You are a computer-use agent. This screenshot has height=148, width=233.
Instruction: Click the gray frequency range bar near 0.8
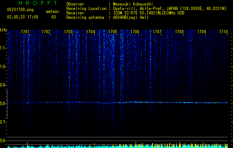click(7, 104)
